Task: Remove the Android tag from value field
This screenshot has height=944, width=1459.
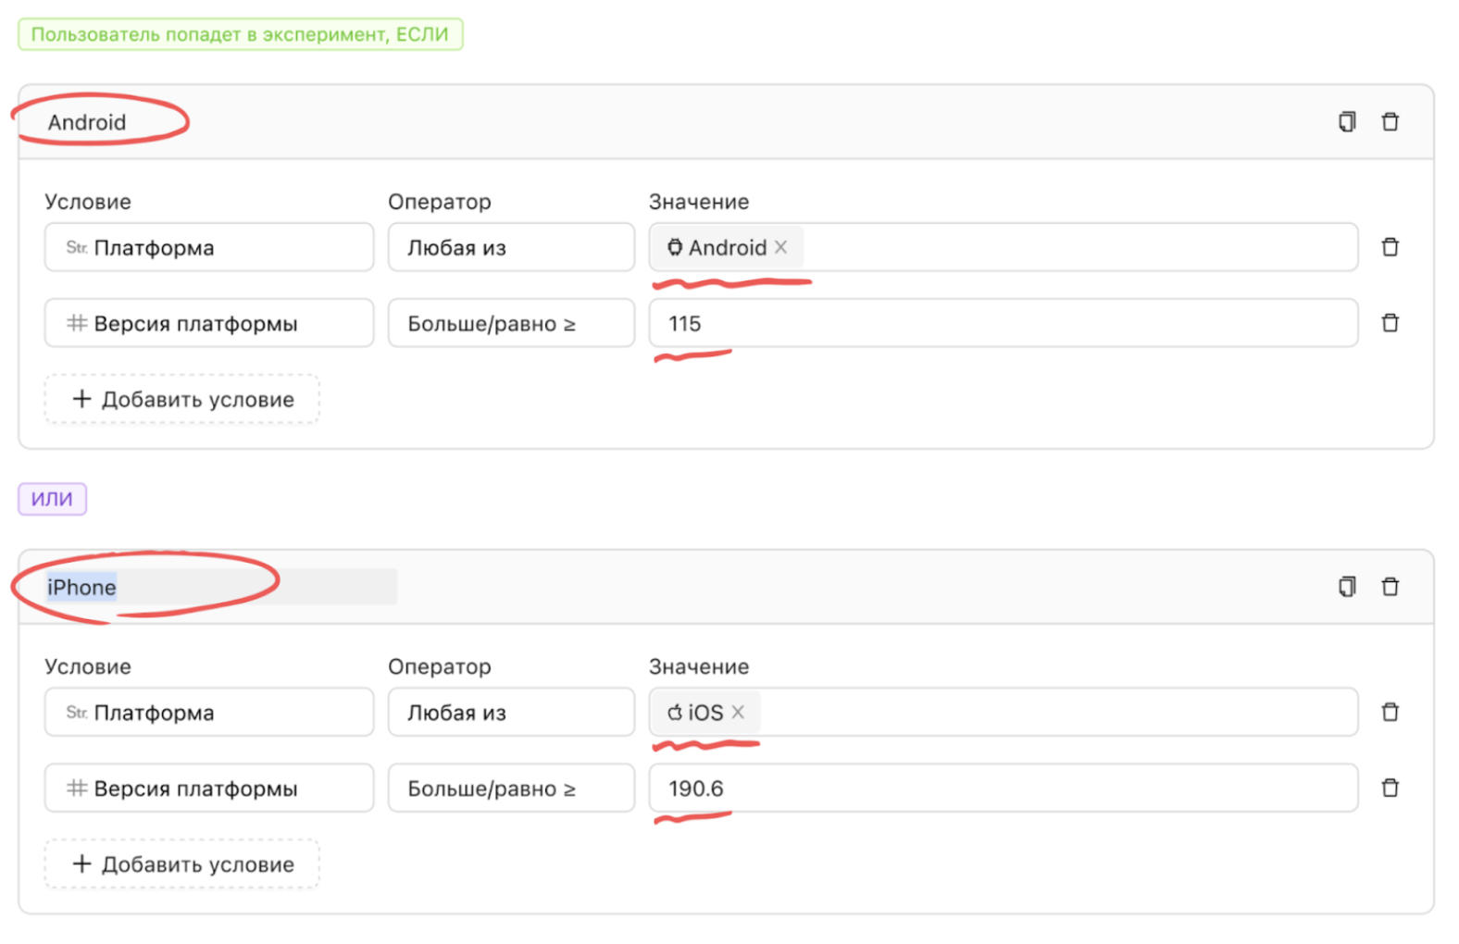Action: 781,247
